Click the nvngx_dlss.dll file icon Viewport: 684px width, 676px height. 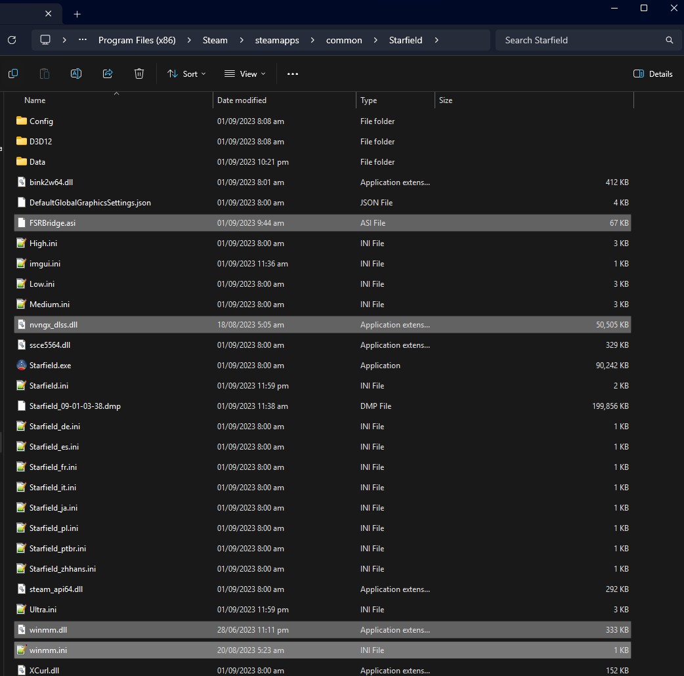(x=22, y=324)
